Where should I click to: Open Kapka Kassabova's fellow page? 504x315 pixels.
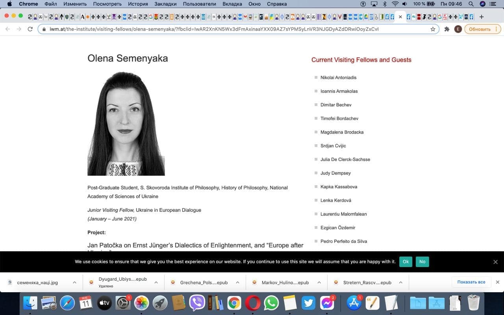point(339,187)
